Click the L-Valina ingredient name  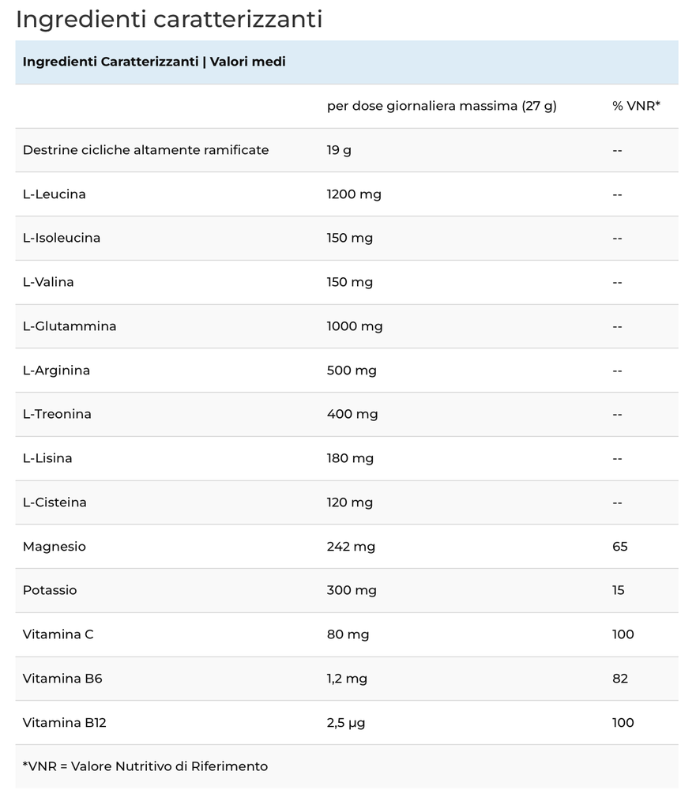[x=48, y=282]
